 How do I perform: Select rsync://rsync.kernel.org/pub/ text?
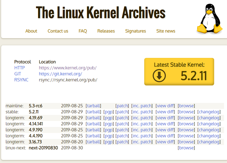pyautogui.click(x=68, y=80)
